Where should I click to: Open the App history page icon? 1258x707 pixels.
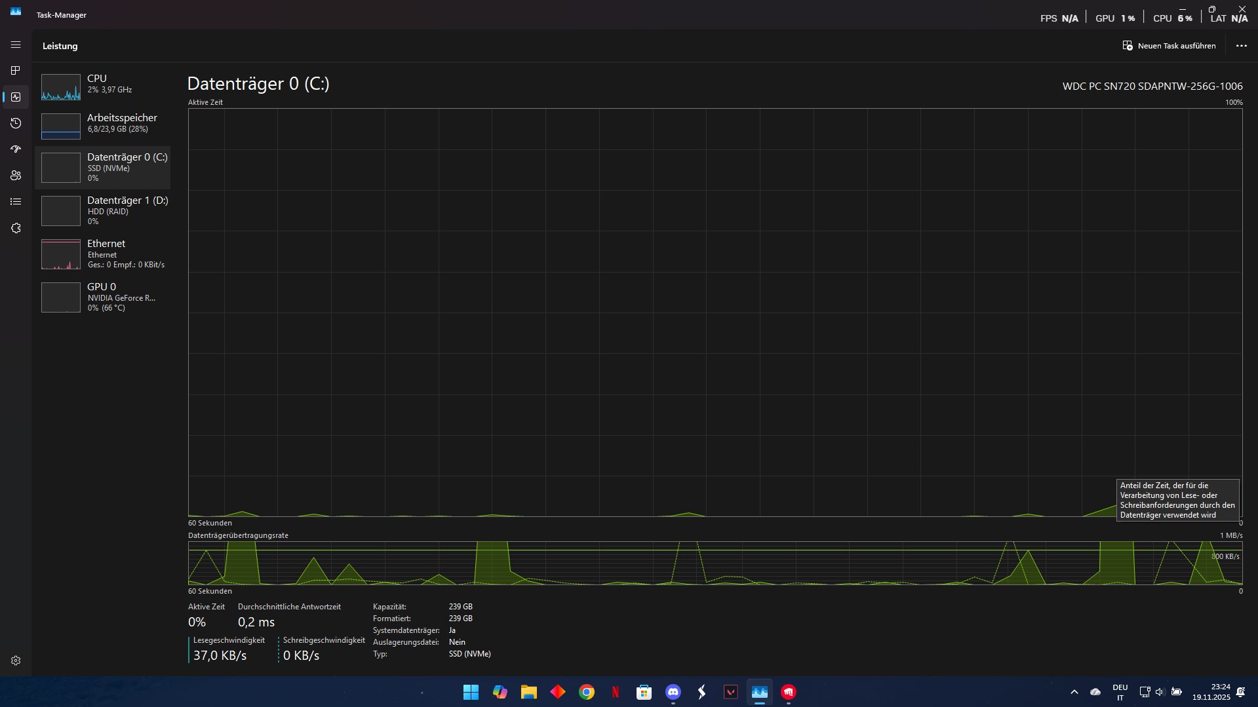(x=16, y=123)
